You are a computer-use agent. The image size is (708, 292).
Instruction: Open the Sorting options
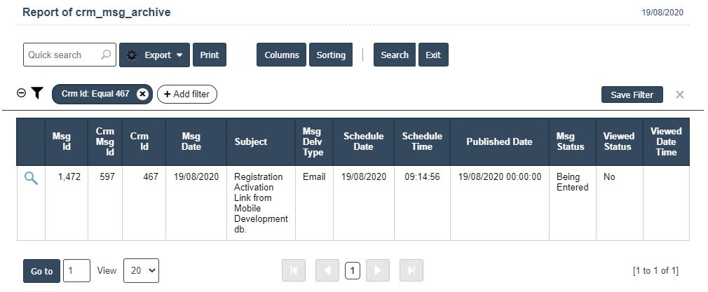point(331,55)
